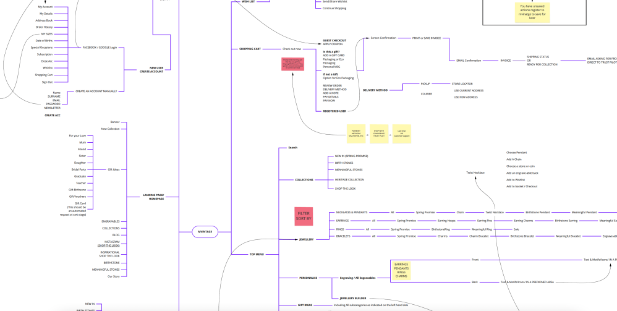This screenshot has width=617, height=311.
Task: Click the PAYMENT METHODS yellow sticky note
Action: pos(355,134)
